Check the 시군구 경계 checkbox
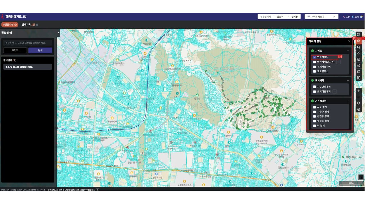The height and width of the screenshot is (205, 365). click(x=315, y=112)
